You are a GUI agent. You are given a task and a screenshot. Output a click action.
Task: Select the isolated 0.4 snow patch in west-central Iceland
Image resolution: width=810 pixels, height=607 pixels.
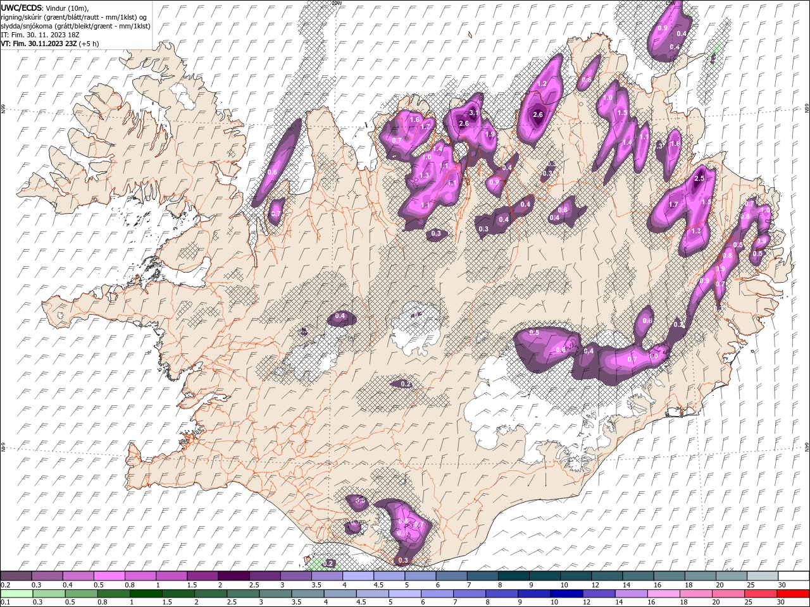coord(340,316)
